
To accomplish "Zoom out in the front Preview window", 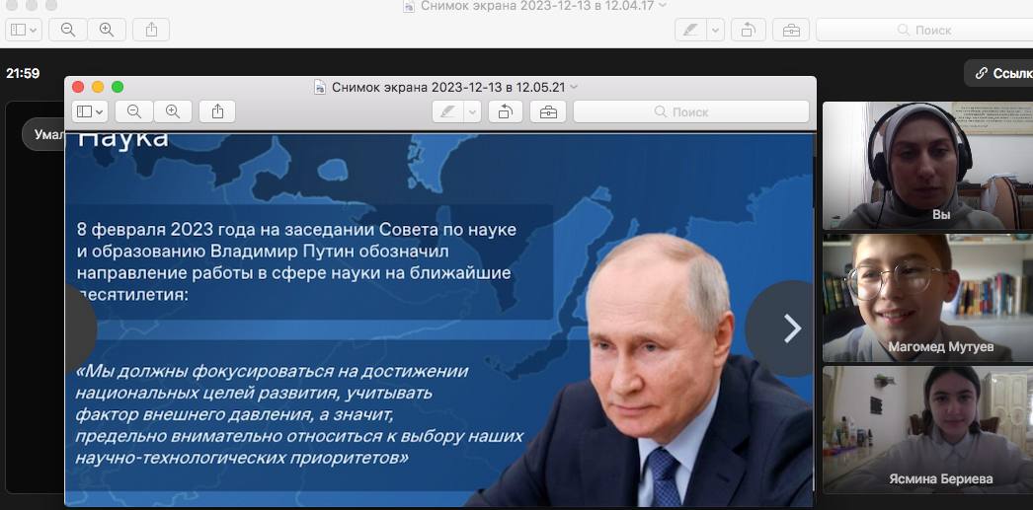I will coord(134,111).
